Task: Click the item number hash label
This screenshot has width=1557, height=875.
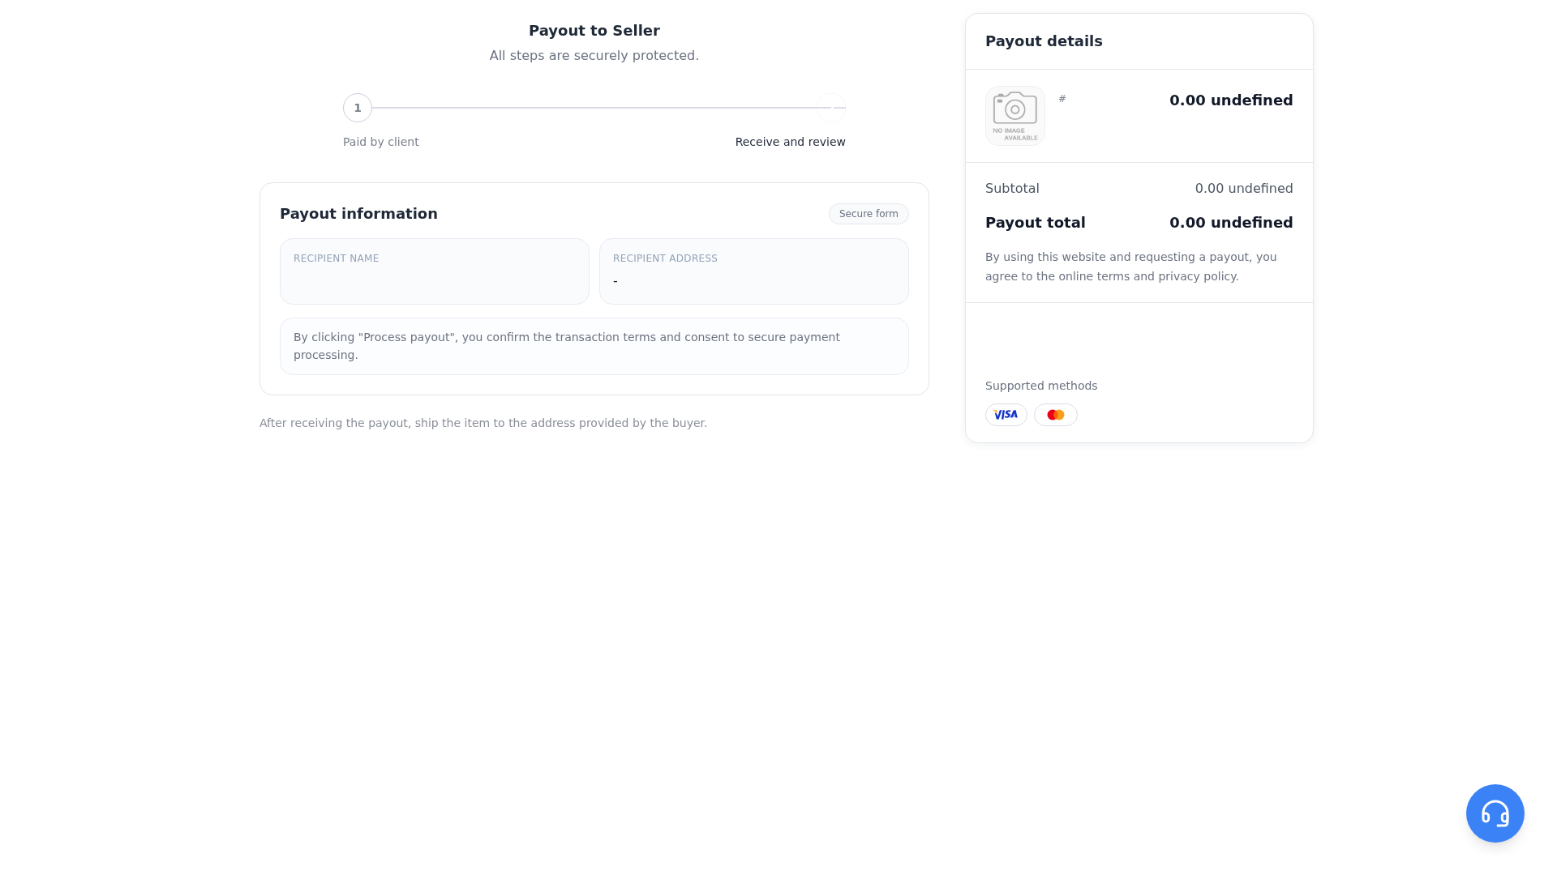Action: 1062,99
